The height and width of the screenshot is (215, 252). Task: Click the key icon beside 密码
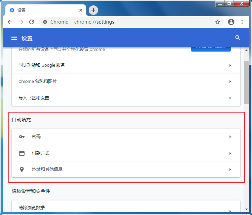(x=22, y=137)
